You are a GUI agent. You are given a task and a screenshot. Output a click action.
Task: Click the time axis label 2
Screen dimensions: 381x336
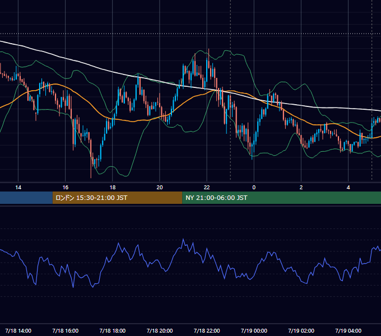[x=301, y=188]
